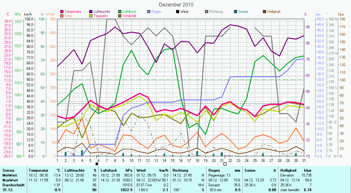Click the gray Richtung legend swatch
351x193 pixels.
pos(207,12)
